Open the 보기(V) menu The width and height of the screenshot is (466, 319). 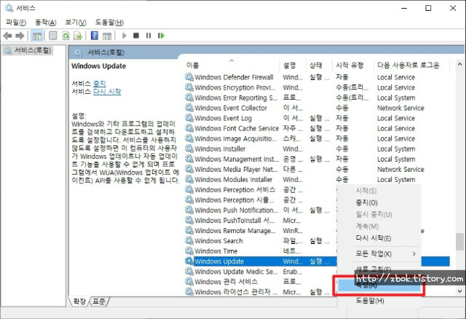pyautogui.click(x=76, y=23)
